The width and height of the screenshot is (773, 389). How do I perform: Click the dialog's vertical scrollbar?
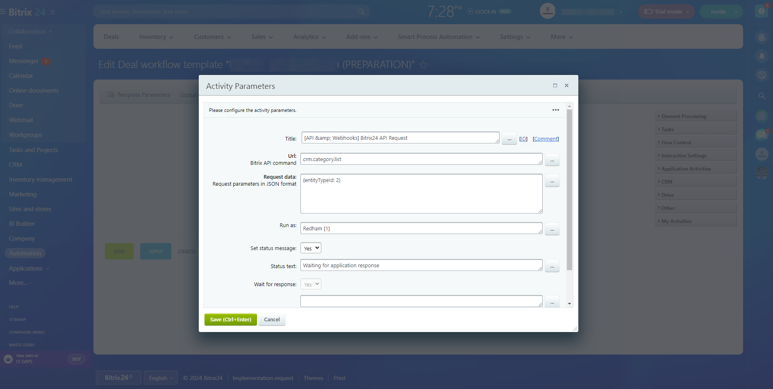(569, 189)
